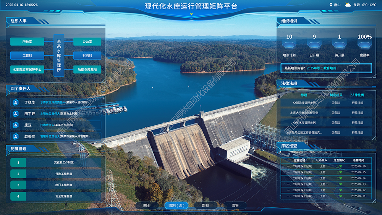Click the location pin icon beside 唐山
Viewport: 382px width, 215px height.
(331, 5)
